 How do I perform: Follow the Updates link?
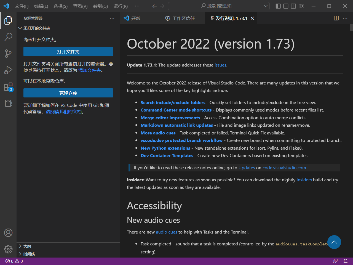[x=247, y=168]
